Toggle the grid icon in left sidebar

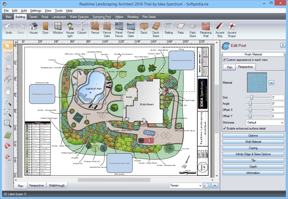(8, 136)
